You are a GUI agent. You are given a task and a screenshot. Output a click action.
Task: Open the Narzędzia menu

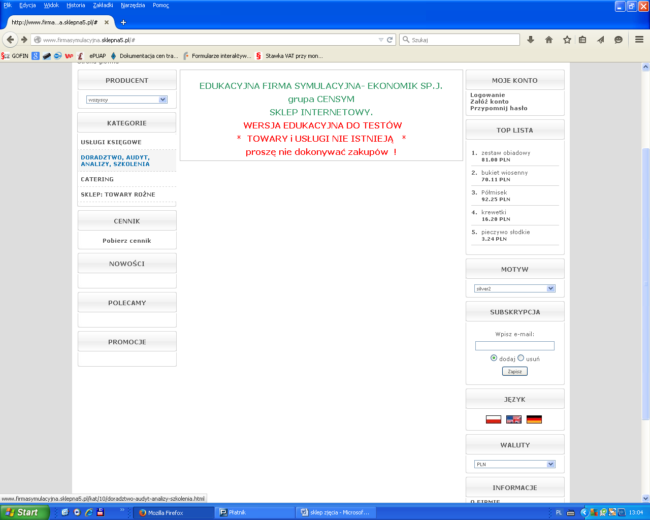[x=133, y=5]
